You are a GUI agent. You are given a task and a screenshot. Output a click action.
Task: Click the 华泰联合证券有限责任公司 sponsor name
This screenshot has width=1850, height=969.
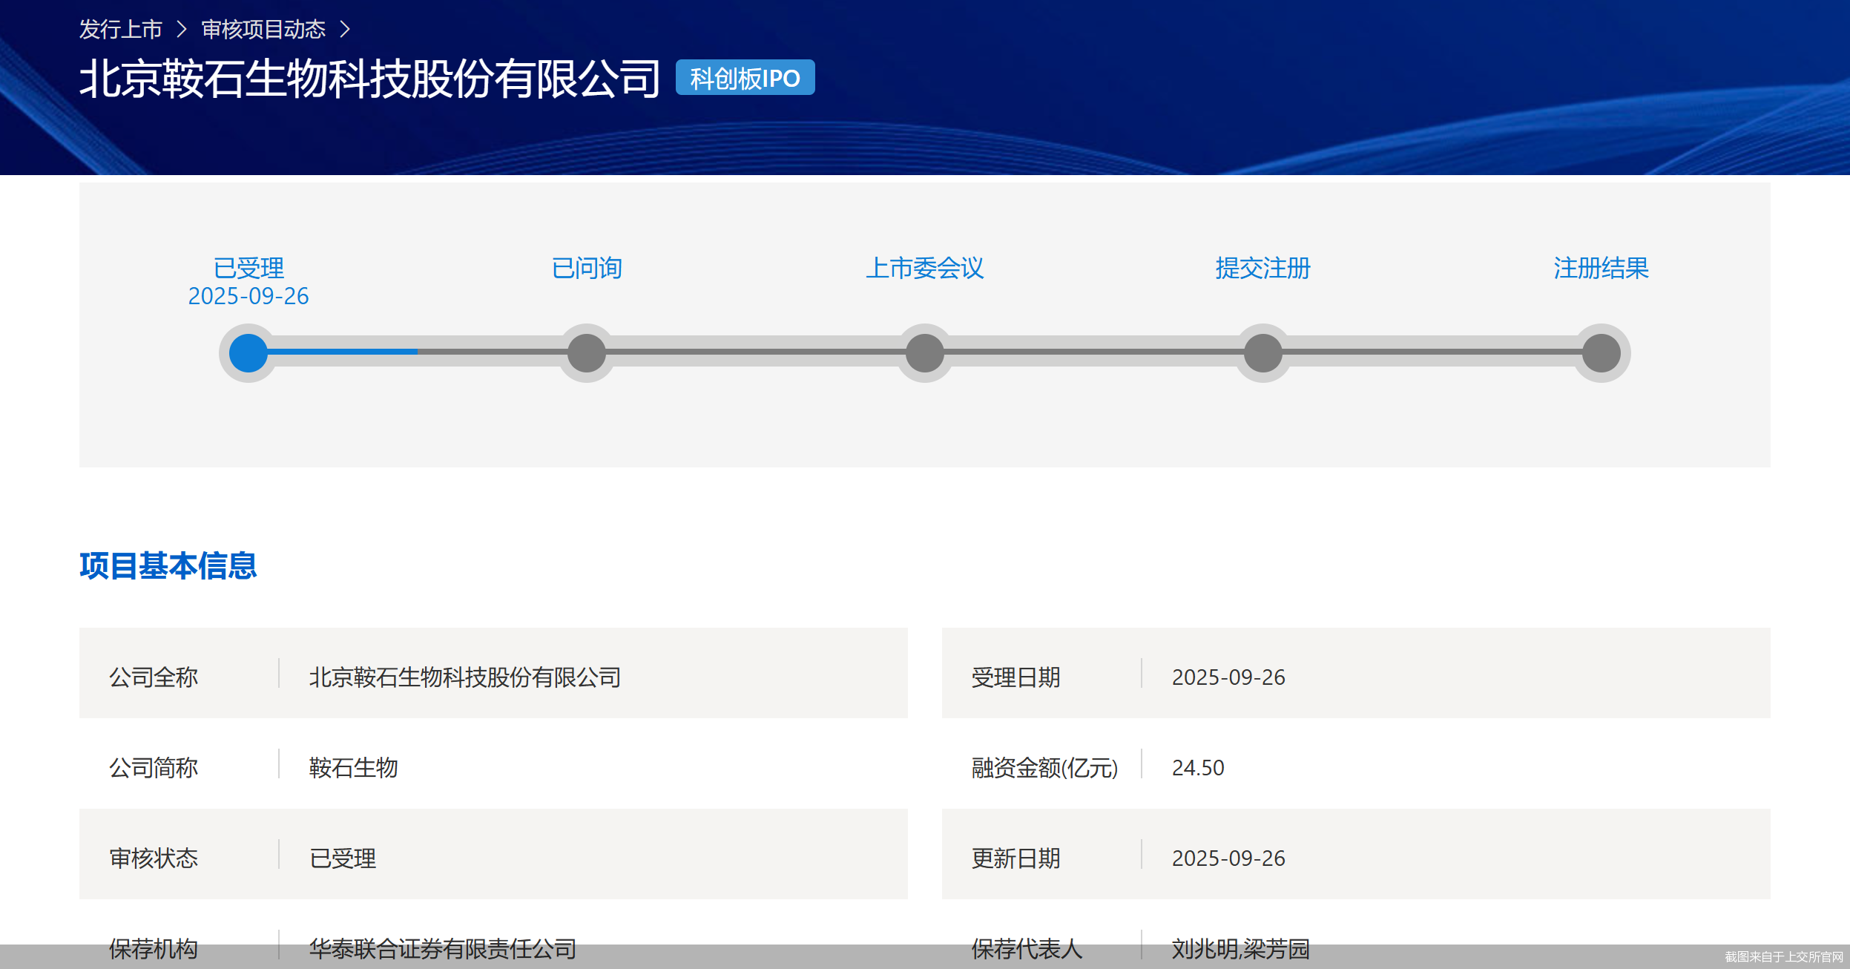point(443,948)
